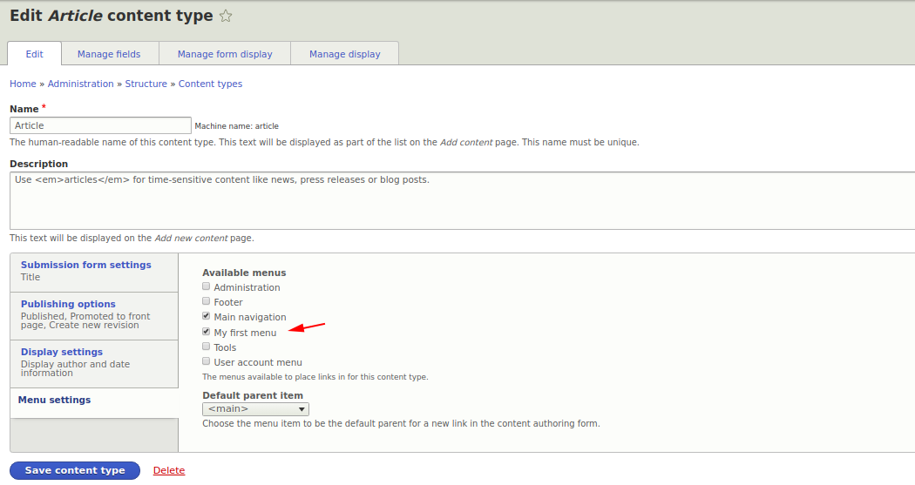Click the 'Default parent item' label
Viewport: 915px width, 485px height.
(x=253, y=395)
